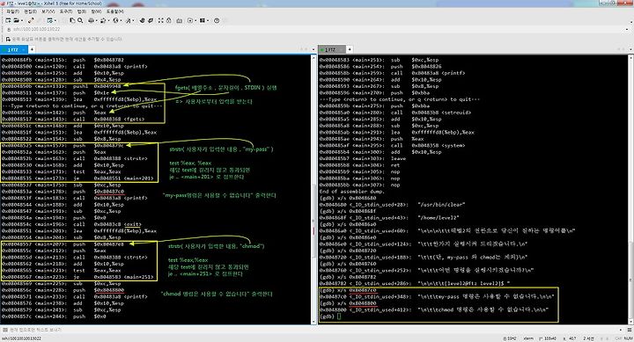Expand the font dropdown arrow
Viewport: 634px width, 342px height.
pos(134,20)
